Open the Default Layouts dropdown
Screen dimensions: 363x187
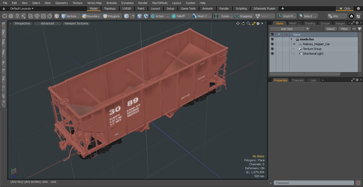(22, 8)
